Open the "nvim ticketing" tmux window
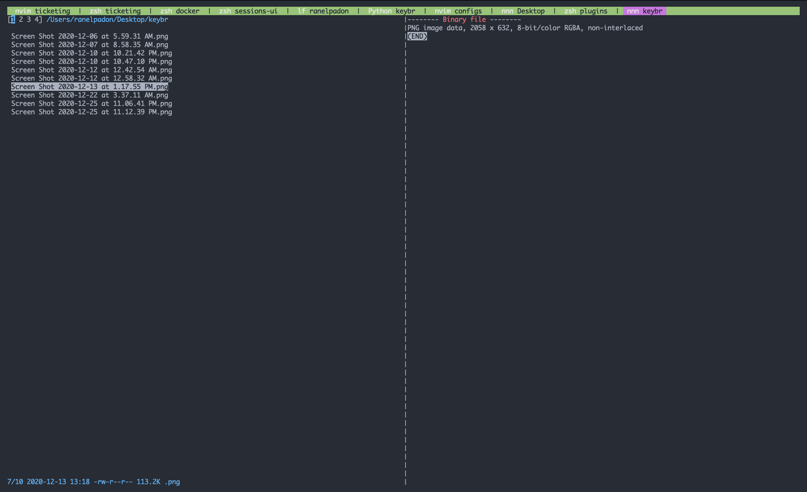The width and height of the screenshot is (807, 492). (x=43, y=11)
